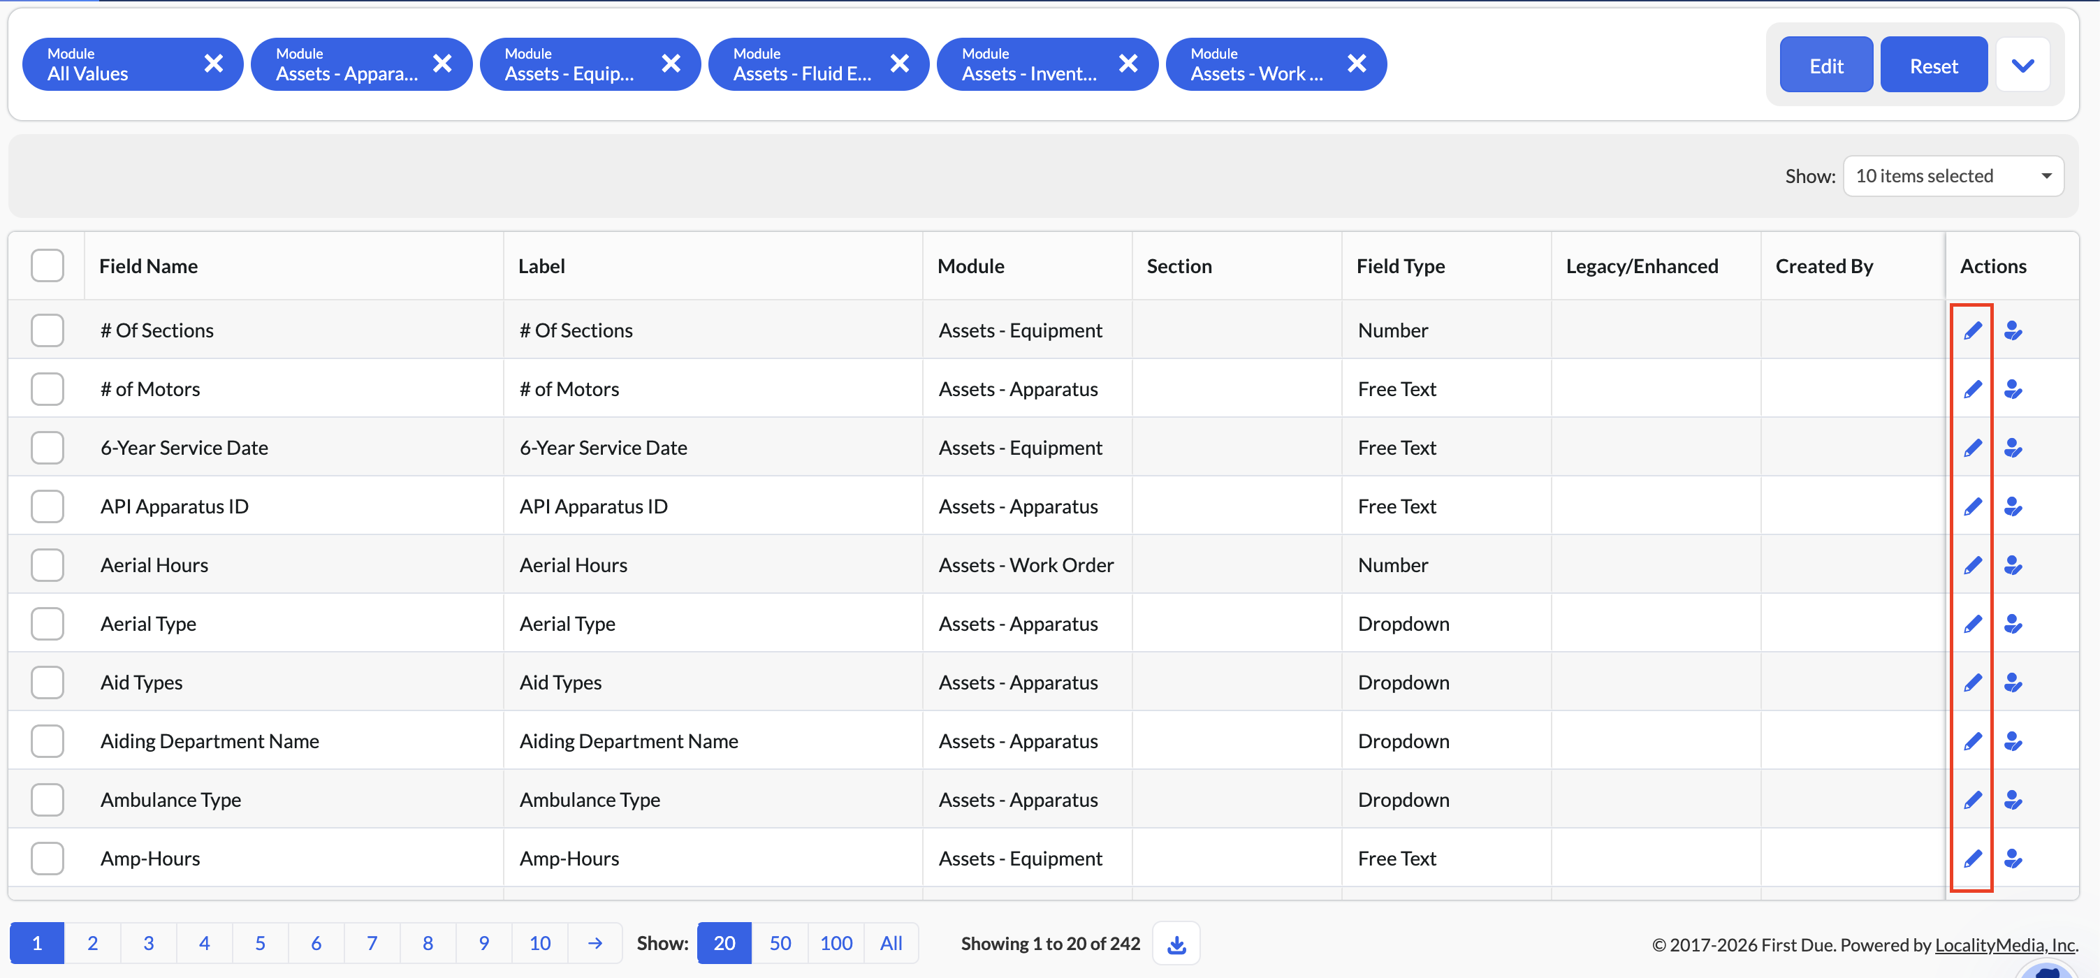
Task: Click the pencil edit icon for Aerial Hours
Action: pos(1972,564)
